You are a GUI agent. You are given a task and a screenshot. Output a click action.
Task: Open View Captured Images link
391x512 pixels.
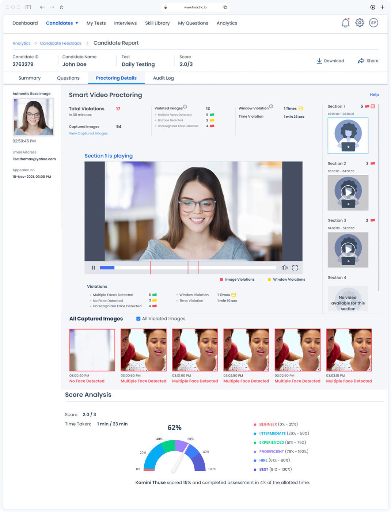(x=88, y=133)
